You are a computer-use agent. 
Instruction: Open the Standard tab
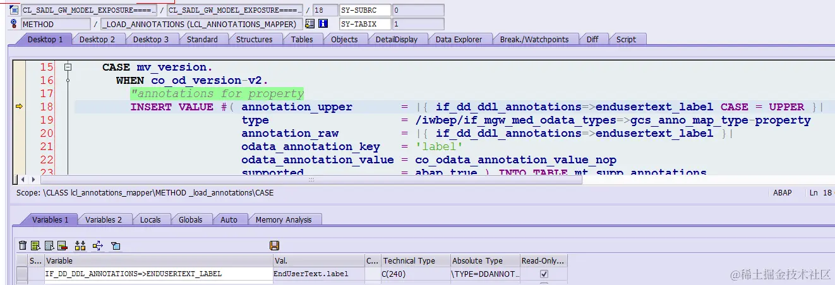coord(202,39)
